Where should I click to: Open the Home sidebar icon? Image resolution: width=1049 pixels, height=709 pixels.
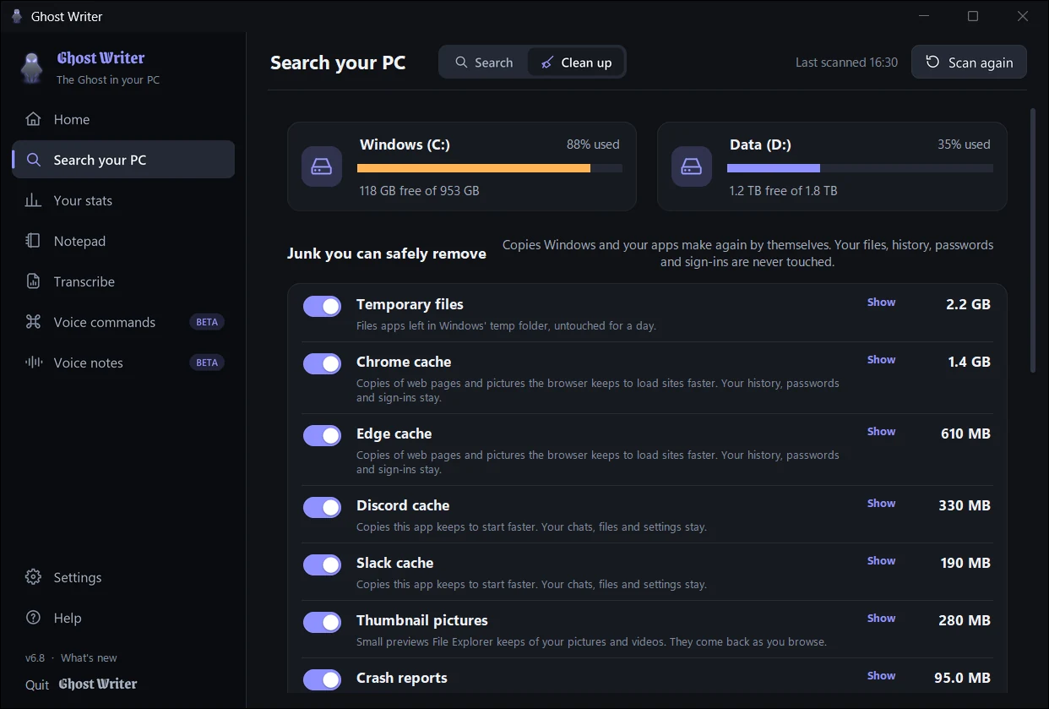click(33, 119)
